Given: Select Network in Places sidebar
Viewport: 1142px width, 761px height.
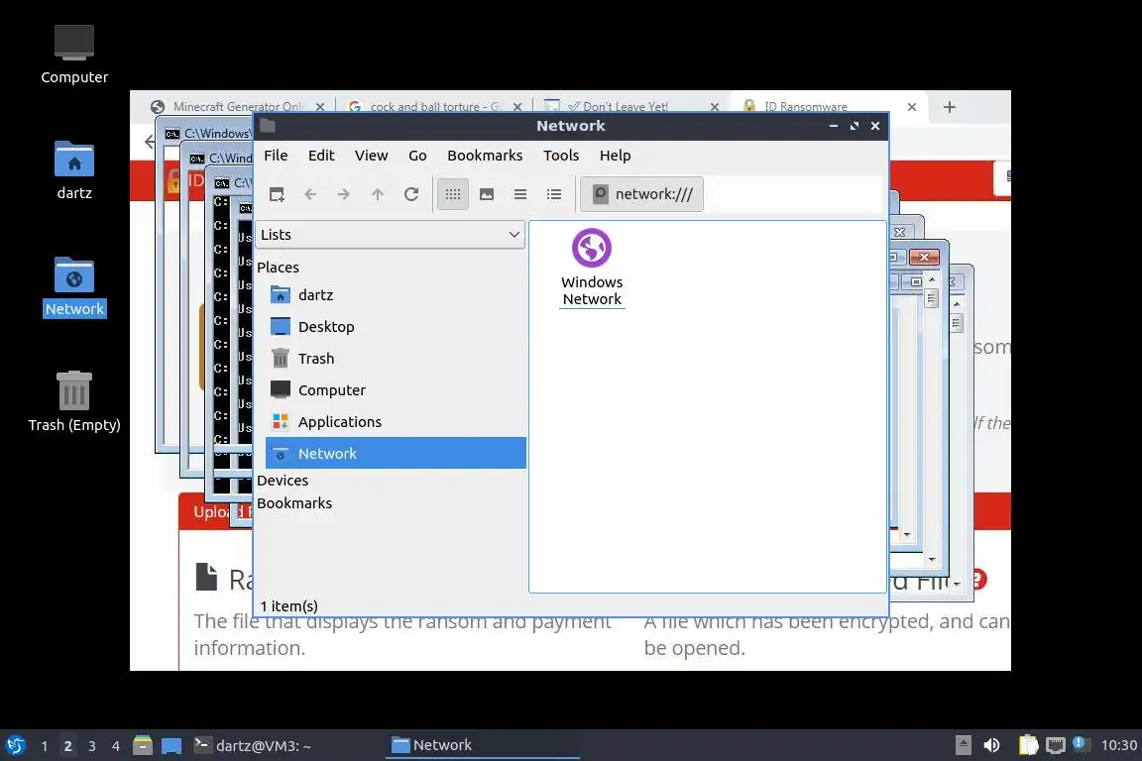Looking at the screenshot, I should coord(396,453).
